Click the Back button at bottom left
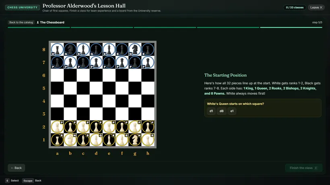This screenshot has width=330, height=185. click(16, 168)
